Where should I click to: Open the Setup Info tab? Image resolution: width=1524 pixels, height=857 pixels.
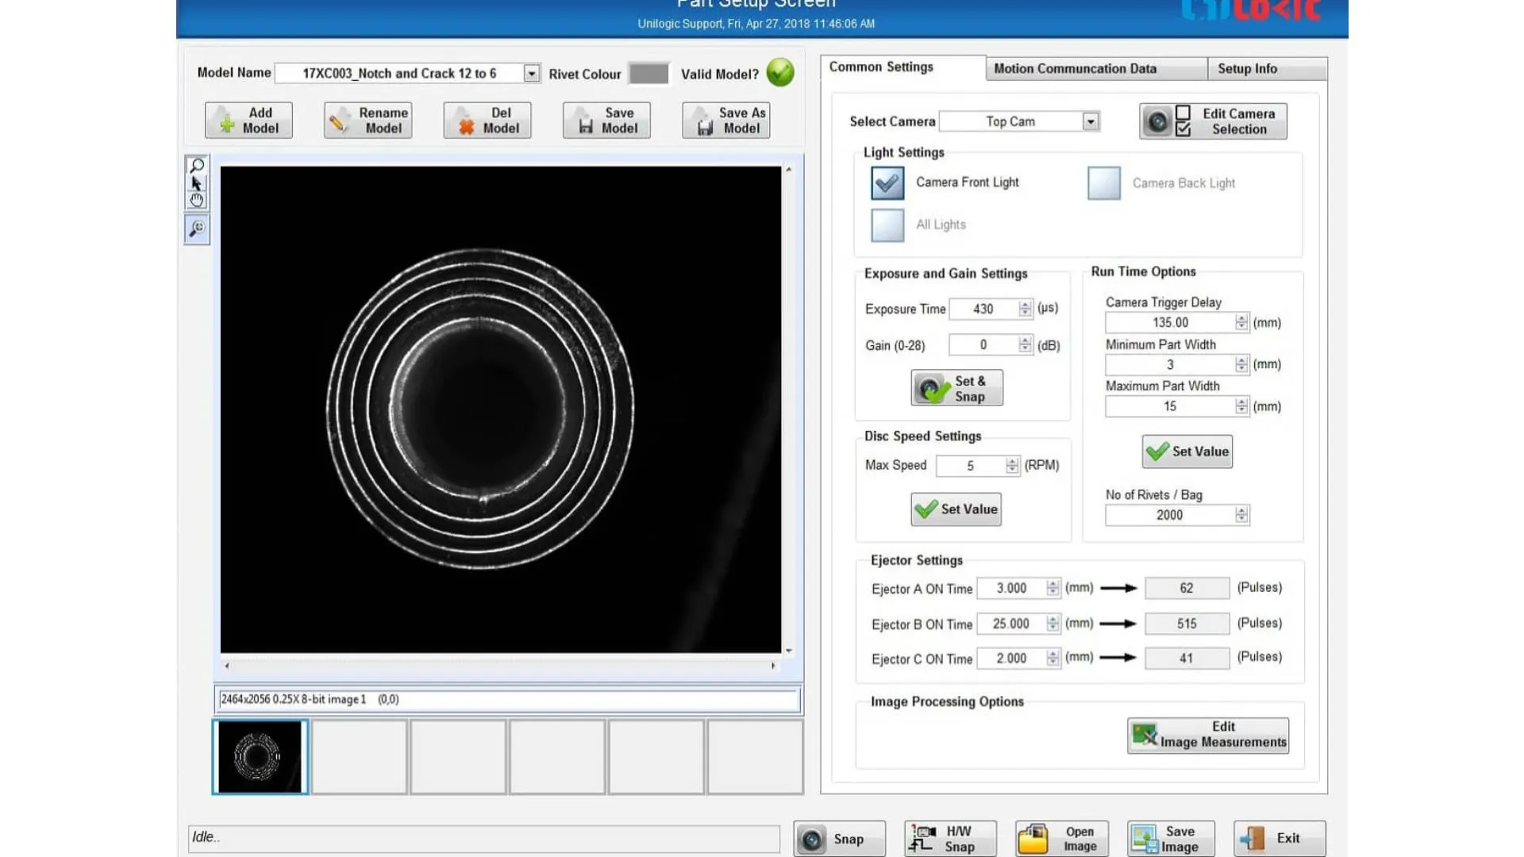click(x=1247, y=69)
